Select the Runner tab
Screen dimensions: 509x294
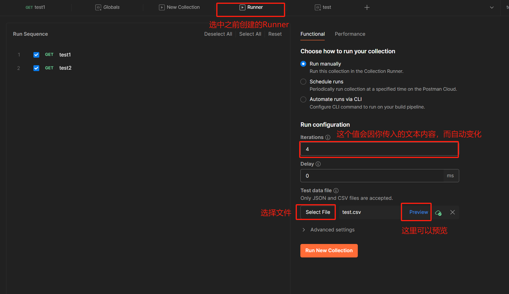coord(251,7)
